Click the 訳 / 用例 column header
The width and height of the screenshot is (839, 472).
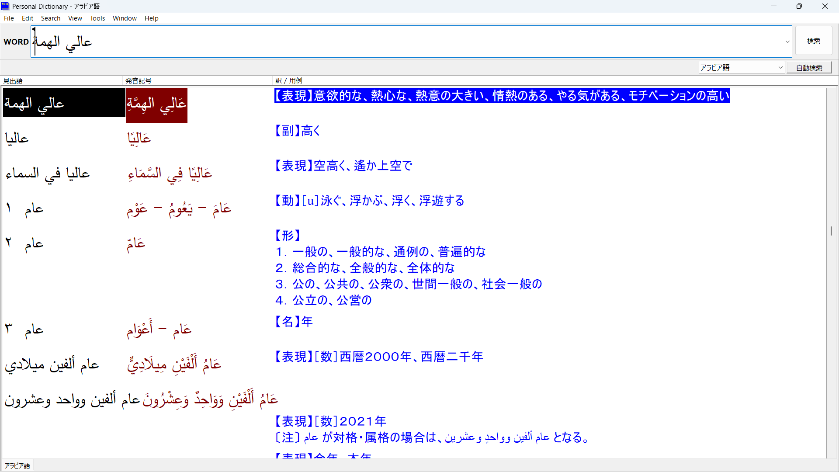coord(288,80)
